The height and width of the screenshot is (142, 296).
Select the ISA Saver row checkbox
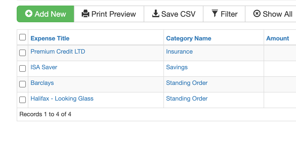click(x=23, y=68)
